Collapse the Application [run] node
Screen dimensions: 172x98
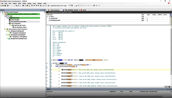coord(6,18)
